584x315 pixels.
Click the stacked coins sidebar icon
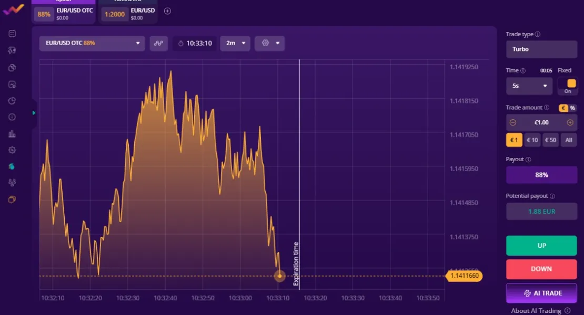(x=12, y=68)
